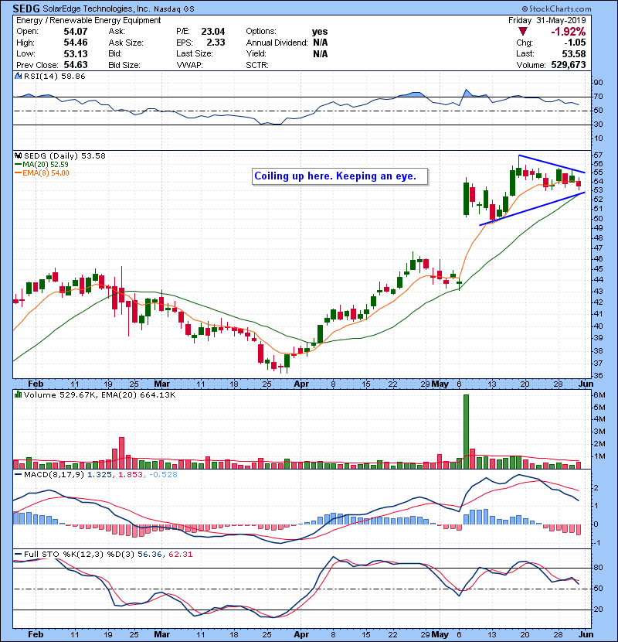Click the Volume 529.67K, EMA(20) 664.13K label

100,394
